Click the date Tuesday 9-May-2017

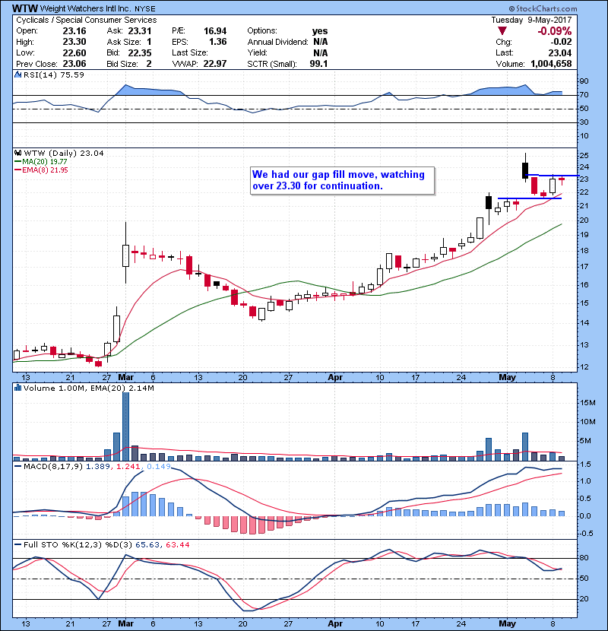click(x=531, y=20)
